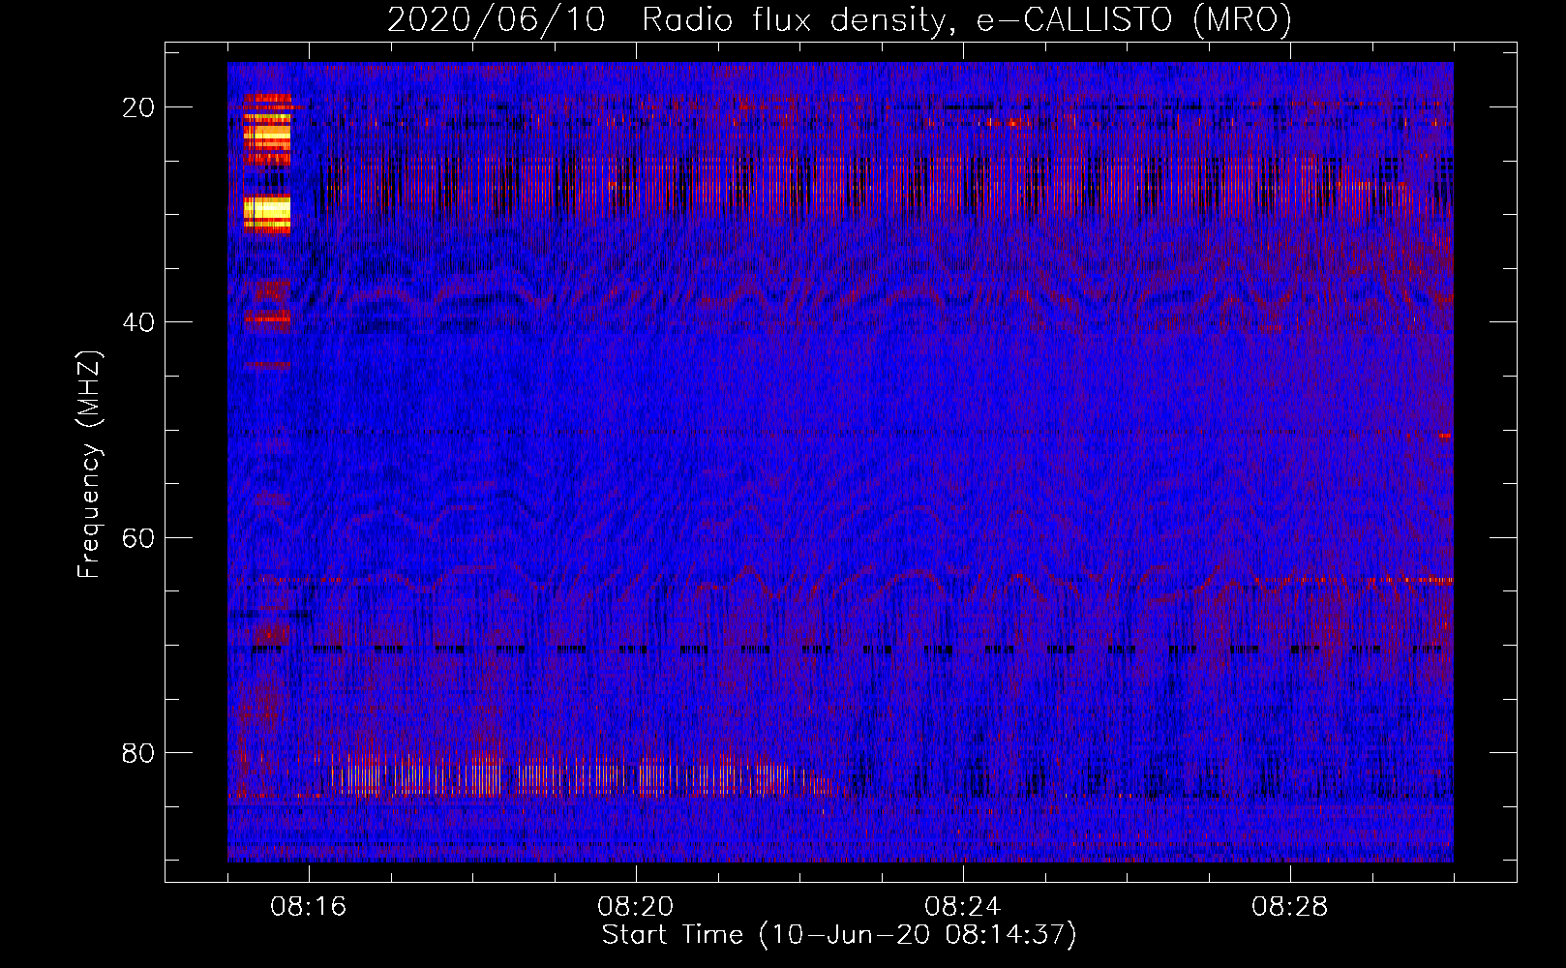Image resolution: width=1566 pixels, height=968 pixels.
Task: Click the 40 MHz frequency tick label
Action: point(138,322)
